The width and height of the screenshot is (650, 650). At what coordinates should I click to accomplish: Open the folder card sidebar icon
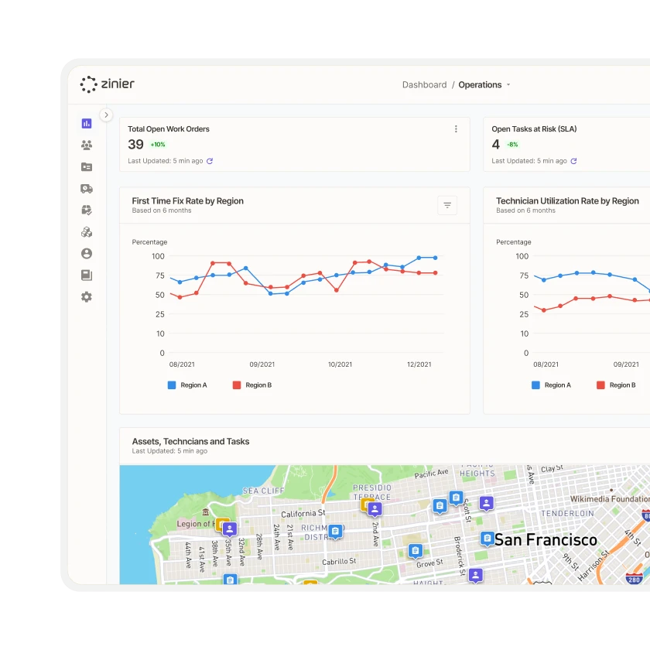[x=86, y=166]
